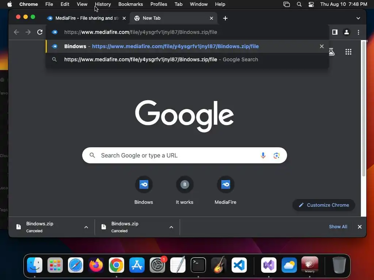Viewport: 374px width, 280px height.
Task: Open the History menu
Action: coord(103,4)
